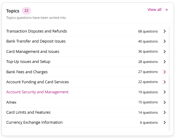Click the Topics heading
This screenshot has width=175, height=138.
point(13,11)
